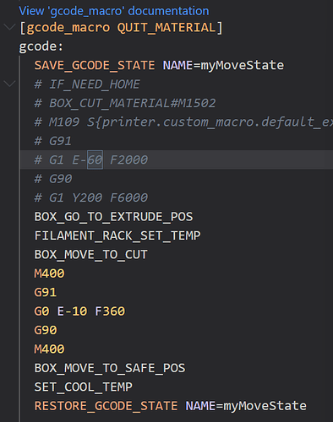Click the BOX_MOVE_TO_CUT line
Viewport: 333px width, 422px height.
click(90, 254)
